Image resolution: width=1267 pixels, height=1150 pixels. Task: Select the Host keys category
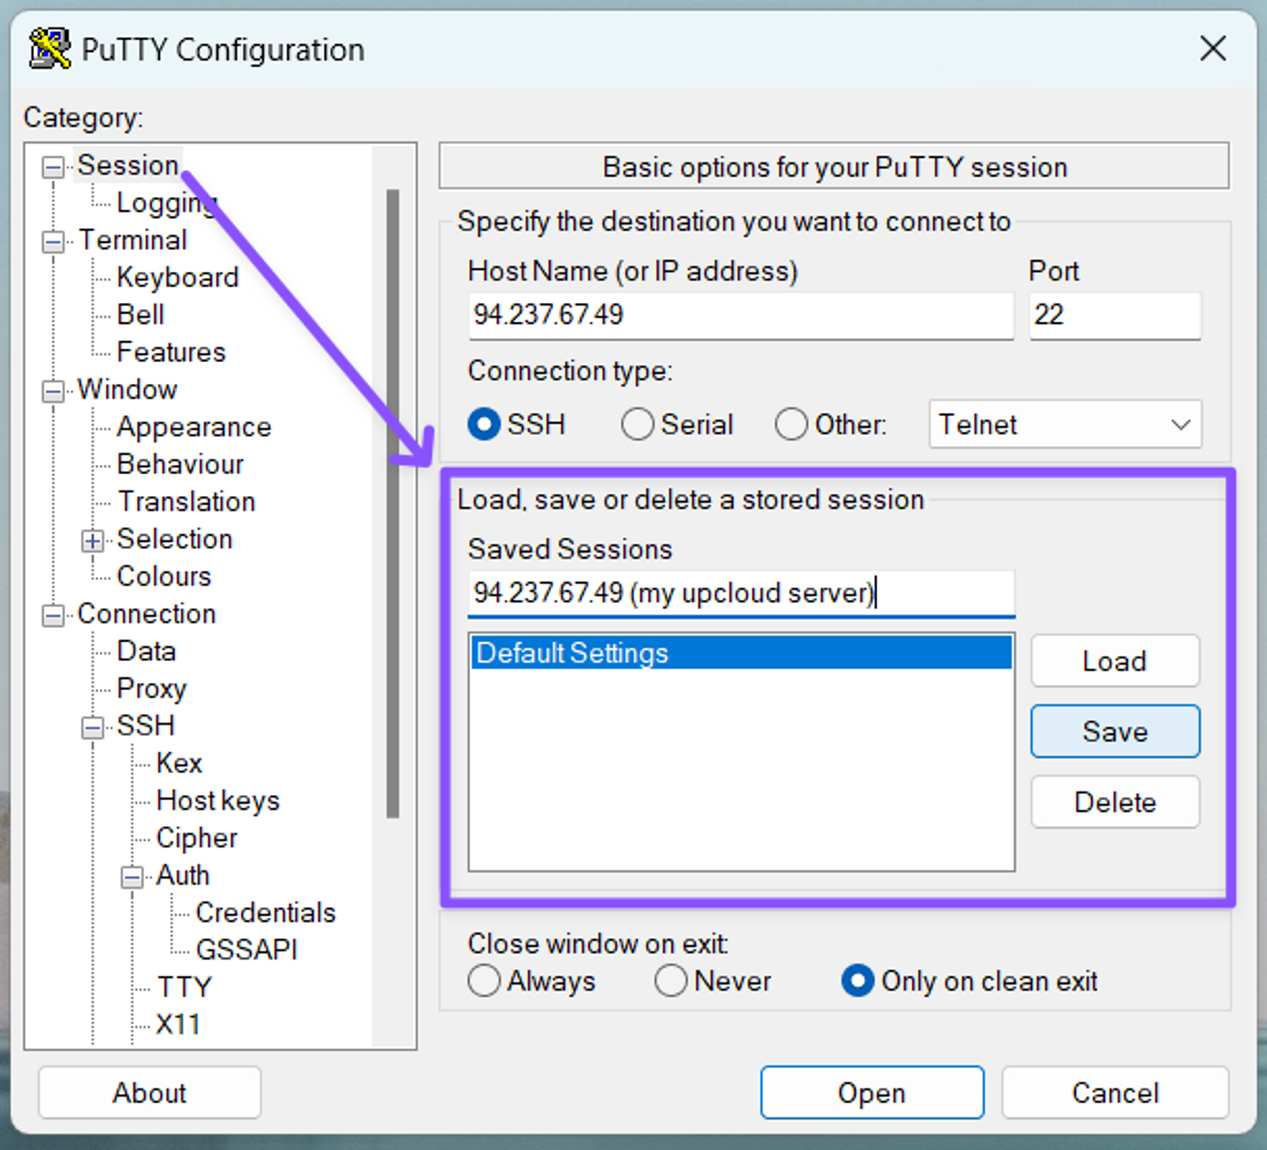click(217, 800)
